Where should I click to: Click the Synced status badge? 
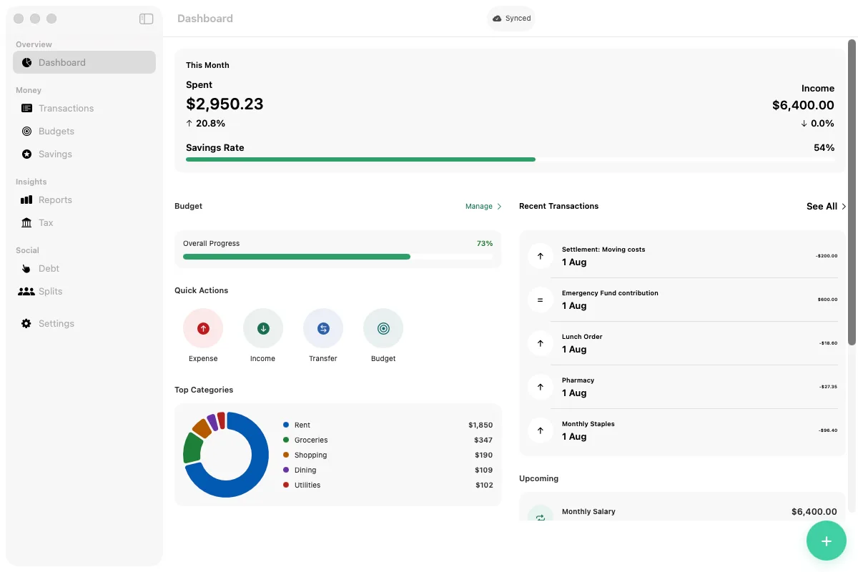(x=511, y=19)
